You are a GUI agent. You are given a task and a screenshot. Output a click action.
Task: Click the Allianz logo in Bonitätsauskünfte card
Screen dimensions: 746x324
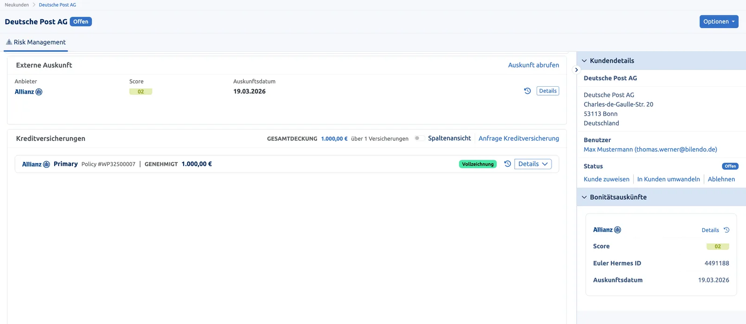pos(607,230)
